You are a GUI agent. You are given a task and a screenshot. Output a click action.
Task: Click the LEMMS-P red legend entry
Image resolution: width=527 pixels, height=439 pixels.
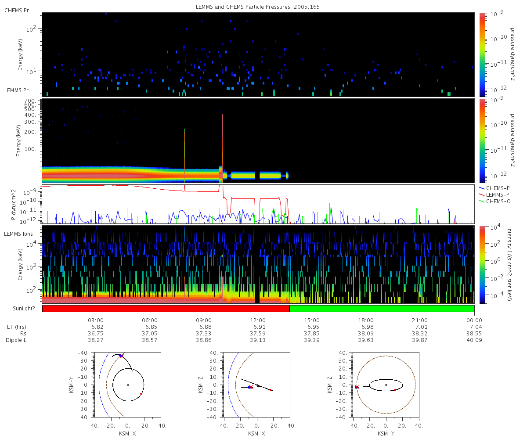coord(495,194)
